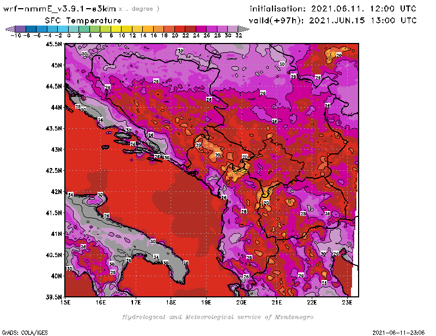The height and width of the screenshot is (336, 436).
Task: Click the '39.5N' latitude axis label
Action: (53, 297)
